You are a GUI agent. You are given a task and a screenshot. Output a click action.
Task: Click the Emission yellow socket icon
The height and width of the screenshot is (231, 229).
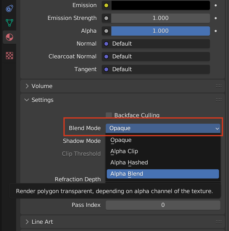click(x=106, y=5)
